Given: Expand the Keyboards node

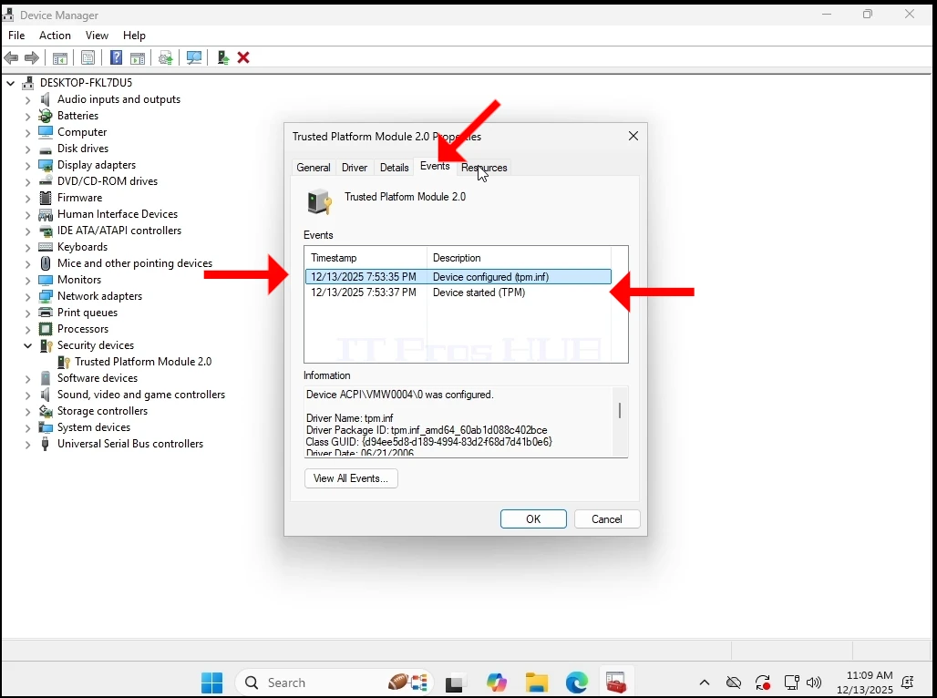Looking at the screenshot, I should tap(27, 248).
